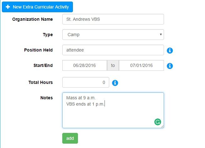Viewport: 205px width, 148px height.
Task: Click the green Grammarly icon in Notes
Action: (x=157, y=122)
